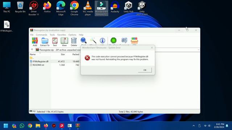Click the Wondershare Filmora 12 desktop shortcut
Viewport: 232px width, 130px height.
point(101,9)
